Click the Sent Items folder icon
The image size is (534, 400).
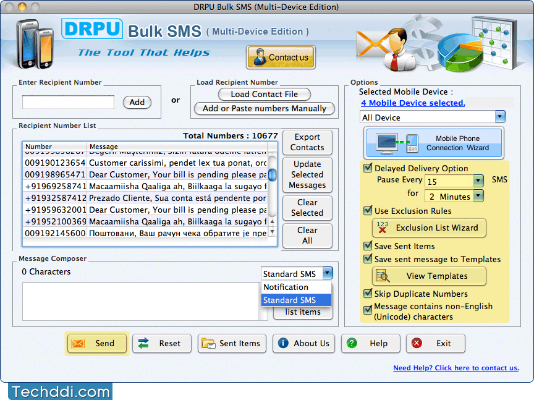pyautogui.click(x=208, y=343)
